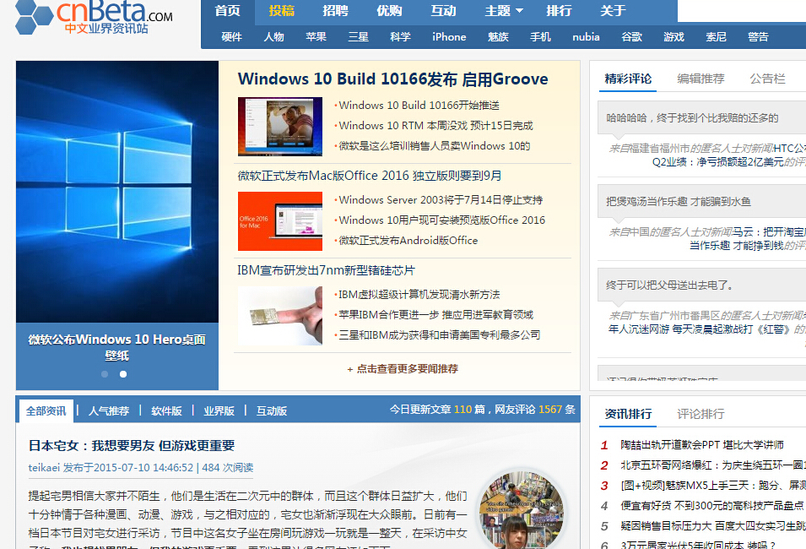
Task: Open the 投稿 submission menu item
Action: pos(282,11)
